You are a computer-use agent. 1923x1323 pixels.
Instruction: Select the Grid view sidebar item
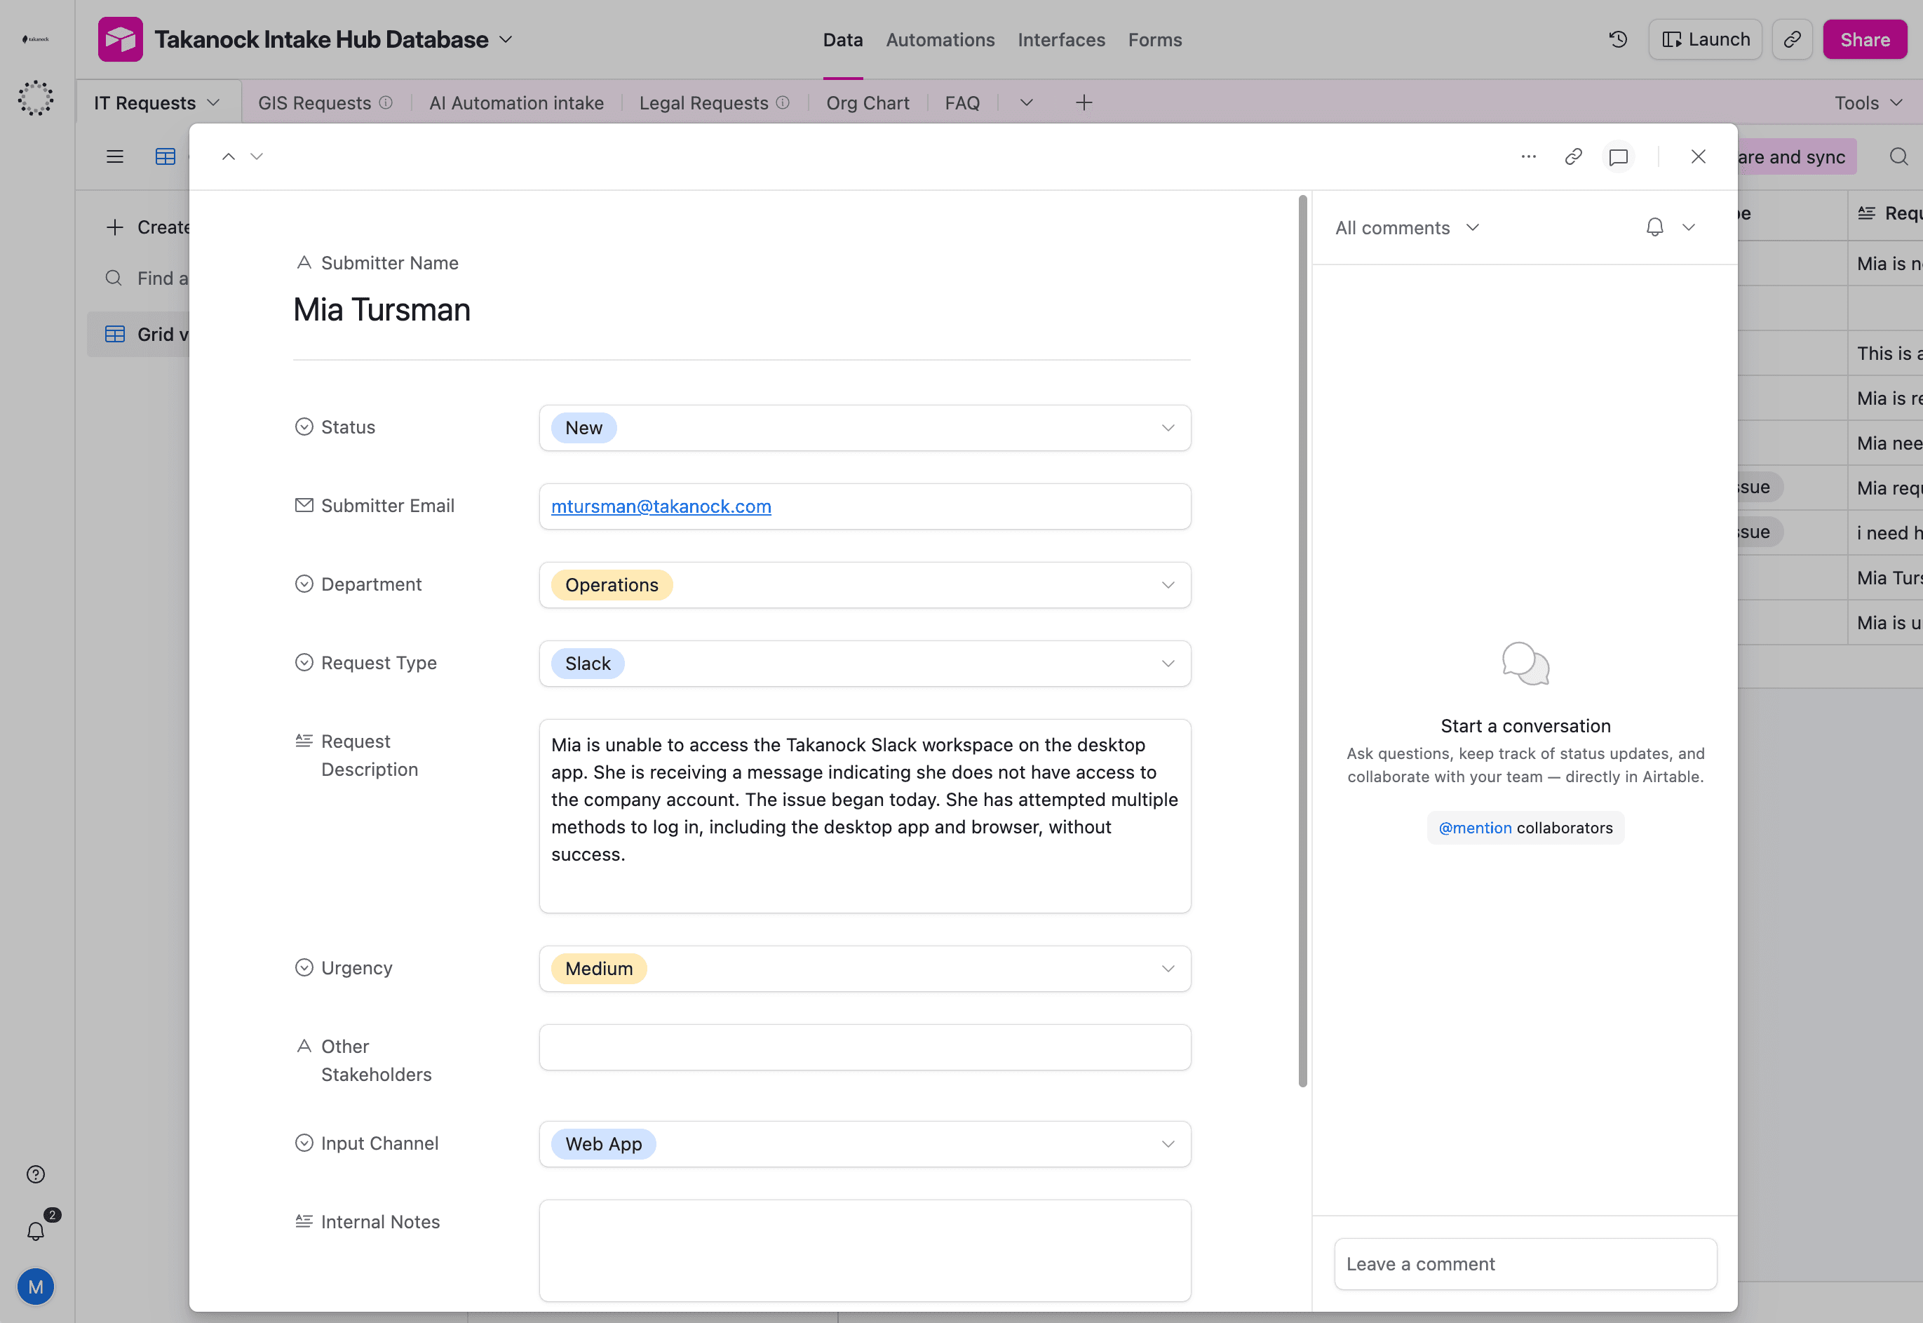(138, 334)
